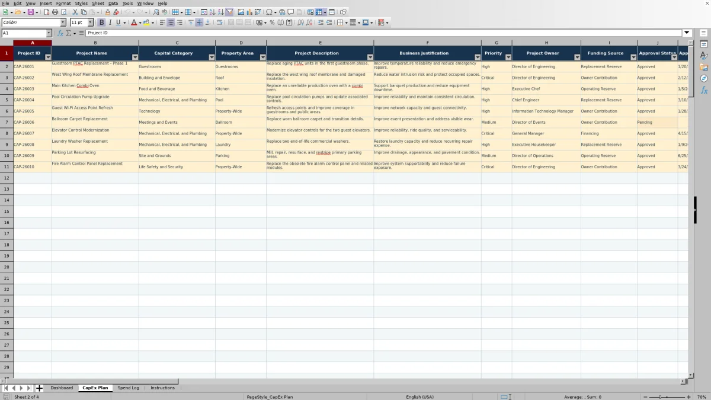
Task: Click the Format as Percent icon
Action: (272, 23)
